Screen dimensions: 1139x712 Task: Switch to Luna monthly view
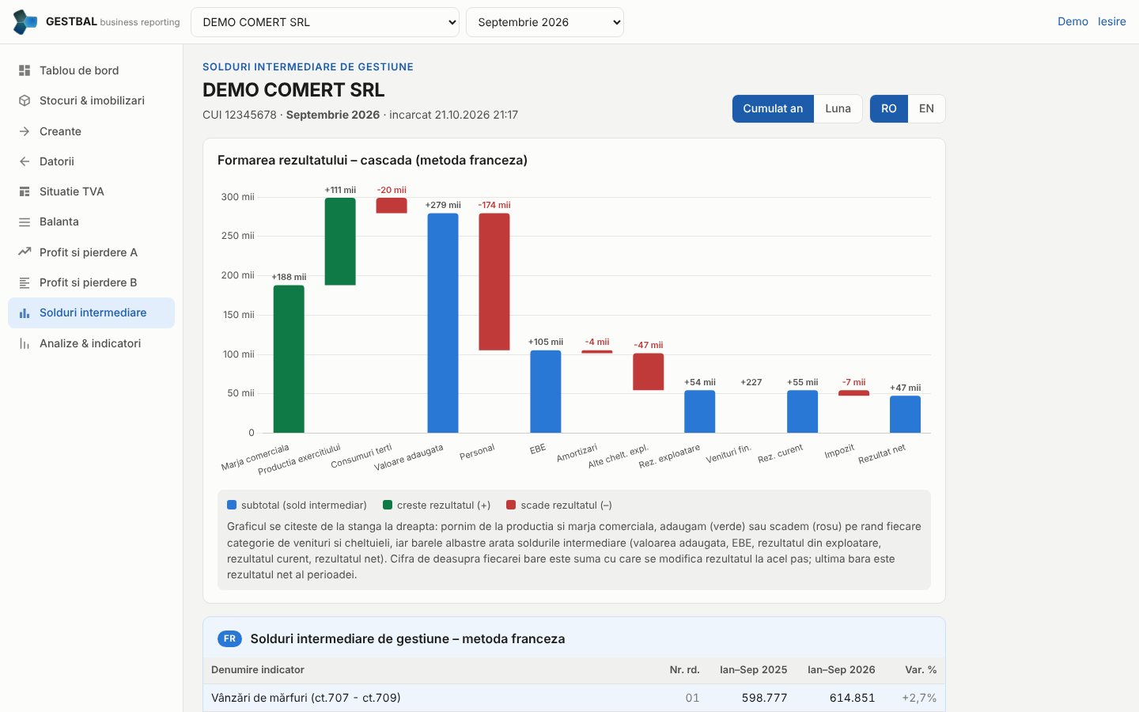838,108
